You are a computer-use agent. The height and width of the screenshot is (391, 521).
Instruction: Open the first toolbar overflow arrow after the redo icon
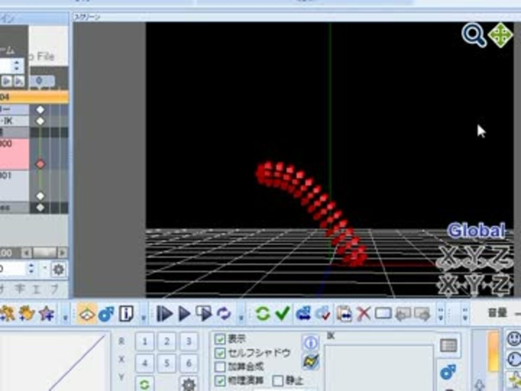click(441, 314)
